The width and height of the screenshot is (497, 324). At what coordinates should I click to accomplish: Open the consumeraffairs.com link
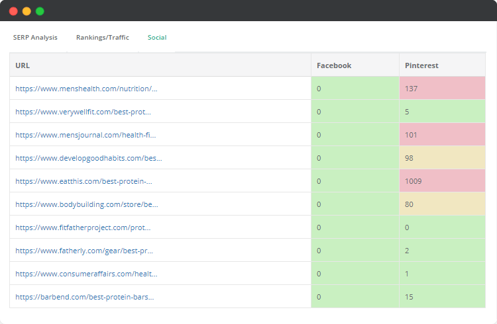click(86, 274)
